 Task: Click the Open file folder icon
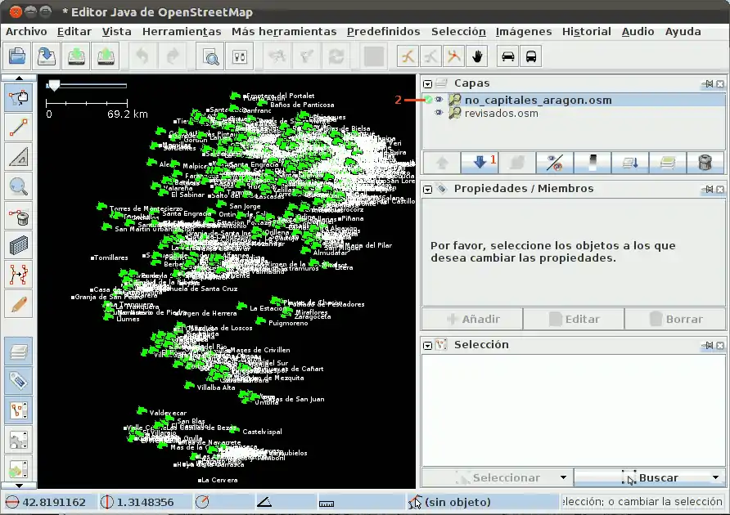tap(19, 56)
